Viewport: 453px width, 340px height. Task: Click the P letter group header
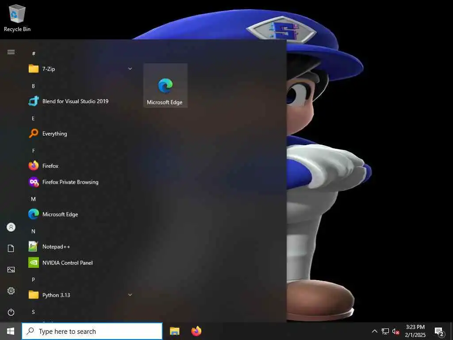(x=33, y=280)
